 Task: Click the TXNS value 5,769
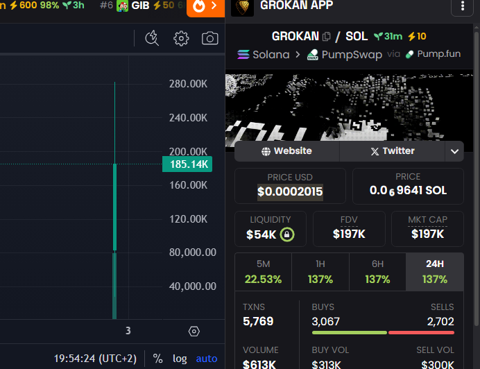pyautogui.click(x=258, y=321)
